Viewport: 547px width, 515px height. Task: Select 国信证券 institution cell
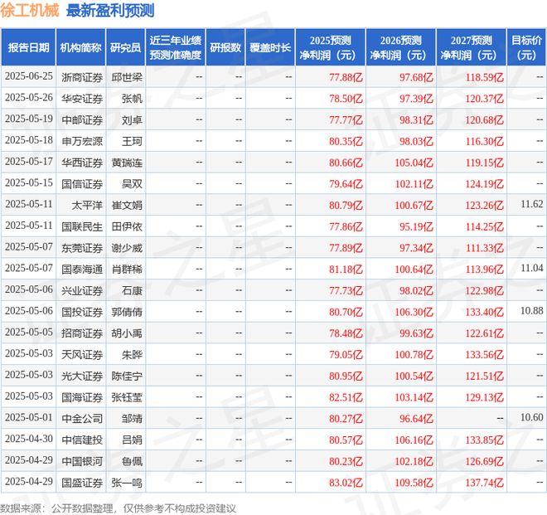click(x=82, y=184)
